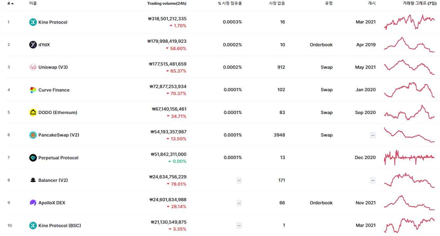
Task: Click Balancer (V2) 7-day volume graph
Action: click(x=410, y=180)
